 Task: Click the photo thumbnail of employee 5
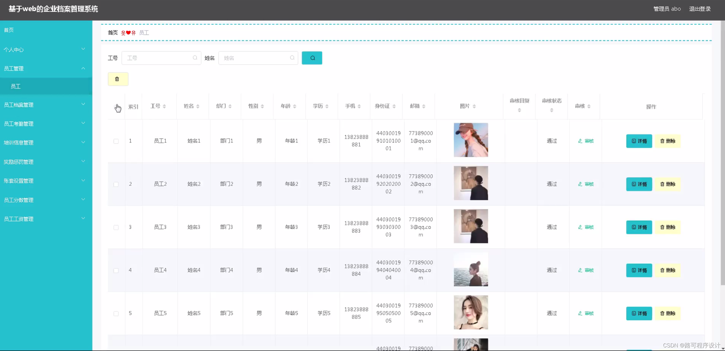pos(471,312)
